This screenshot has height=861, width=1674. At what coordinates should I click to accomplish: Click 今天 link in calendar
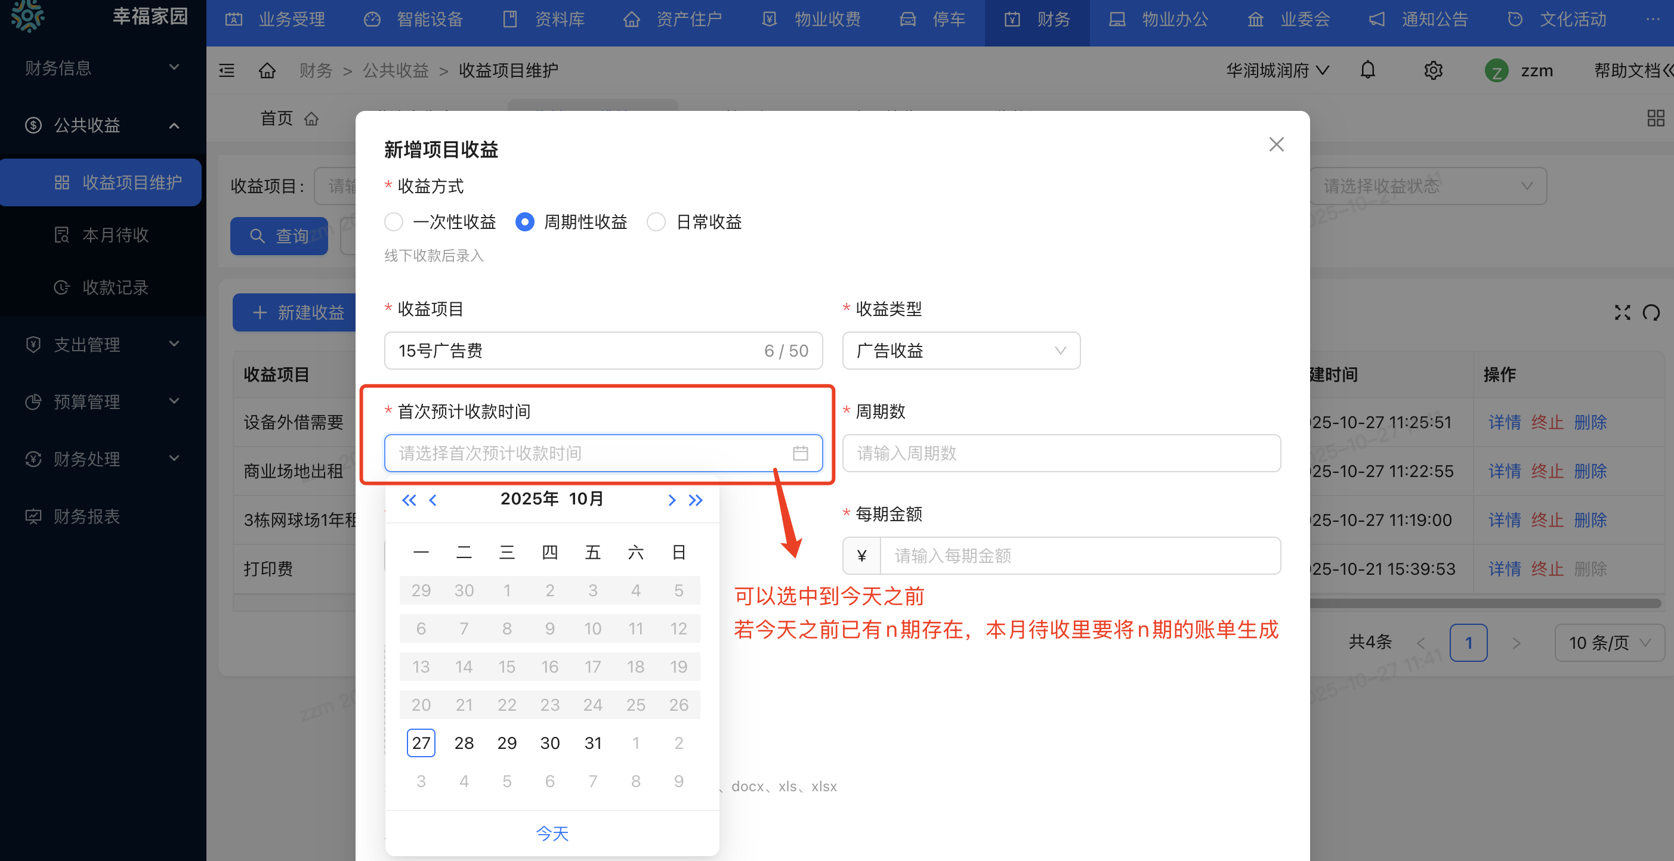click(552, 833)
